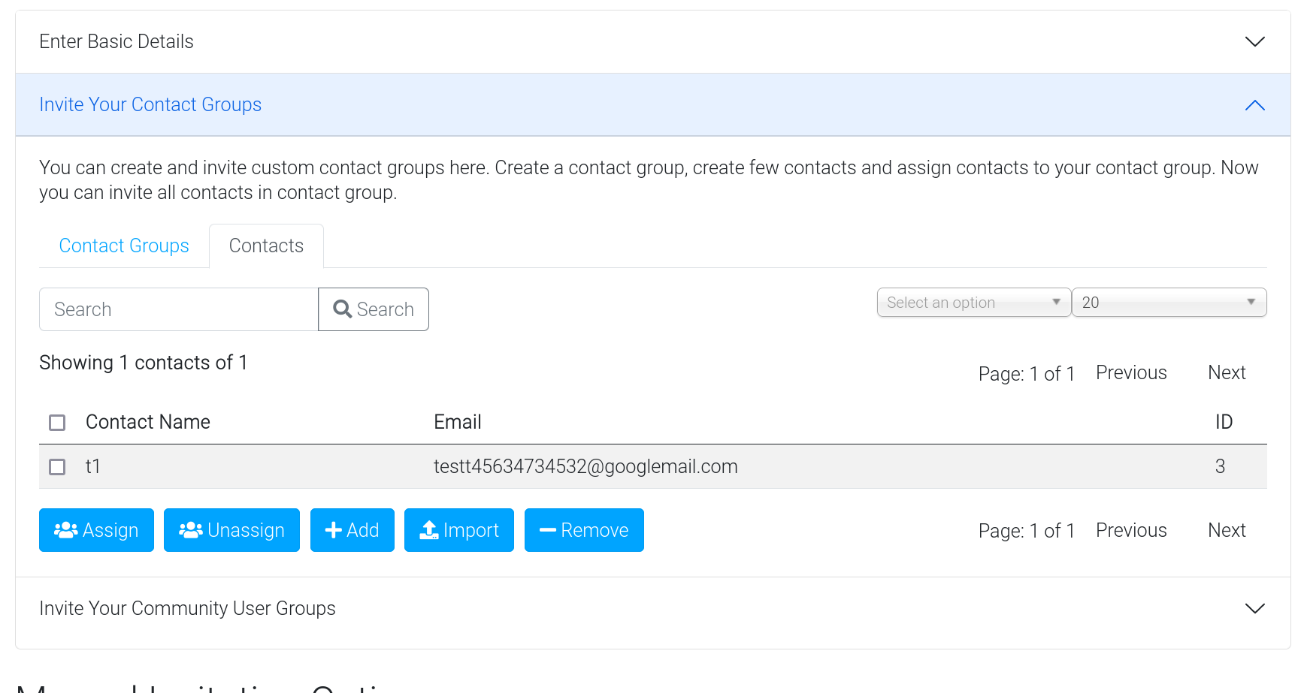
Task: Select the Contacts tab
Action: pos(266,246)
